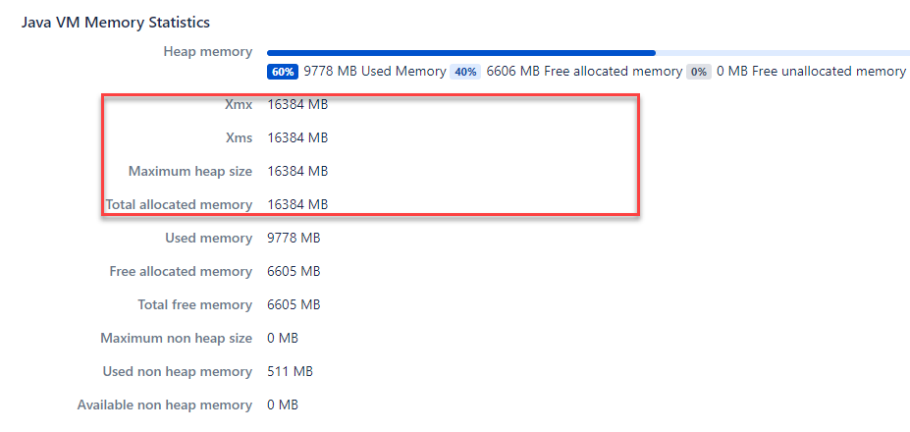Screen dimensions: 910x432
Task: Click the Maximum heap size label
Action: 190,172
